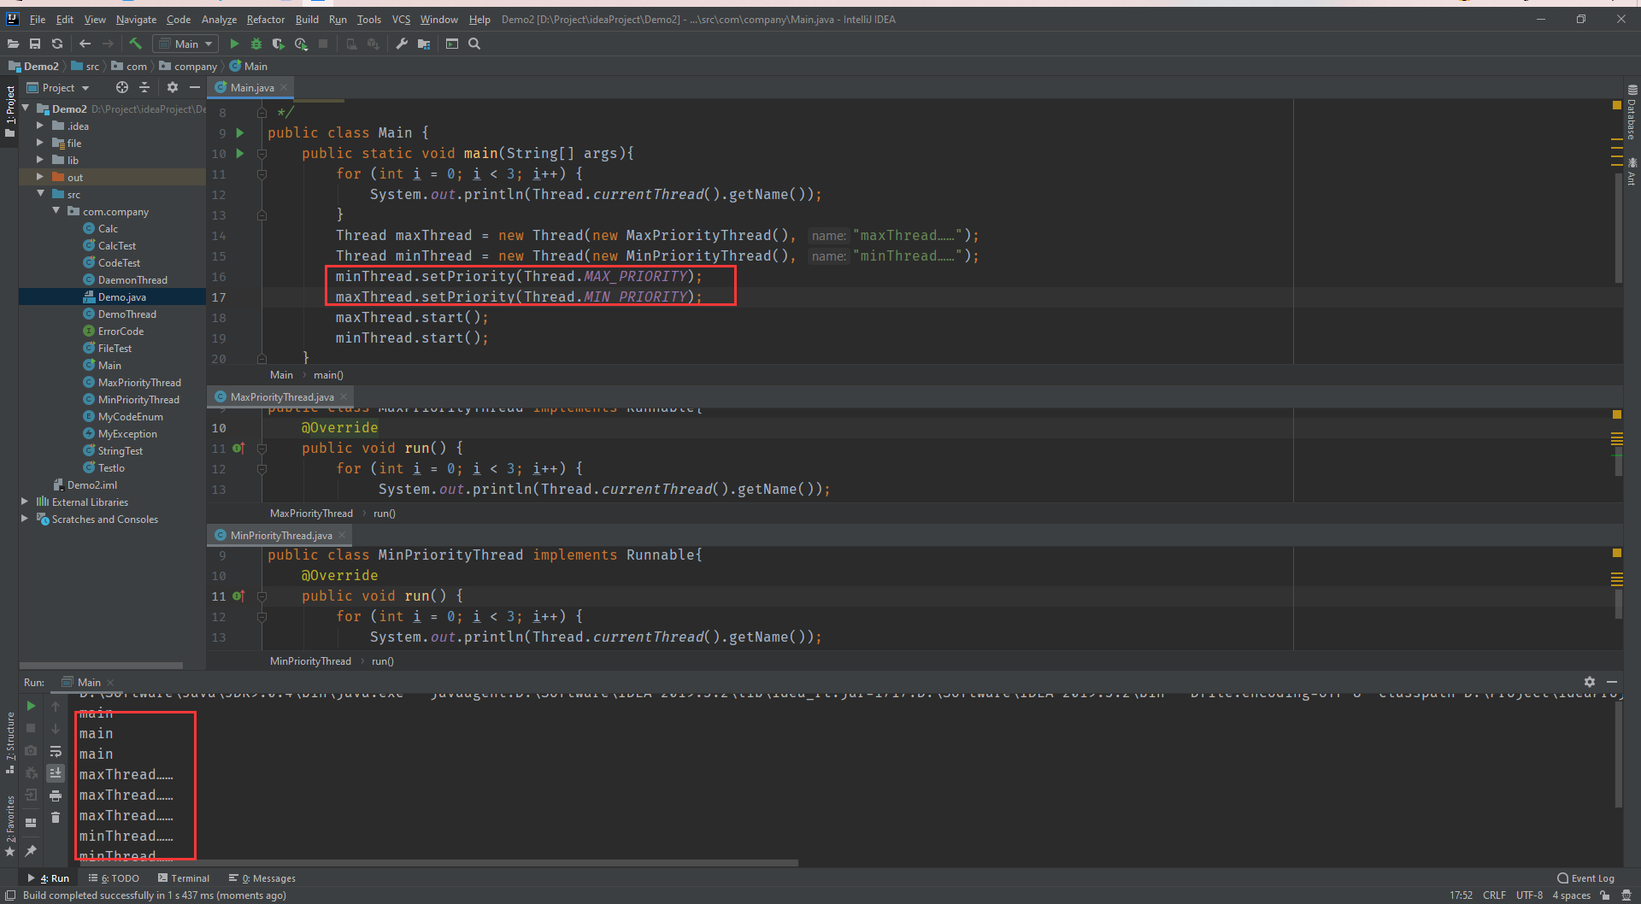Rerun Main from the Run panel play icon
1641x904 pixels.
tap(31, 706)
